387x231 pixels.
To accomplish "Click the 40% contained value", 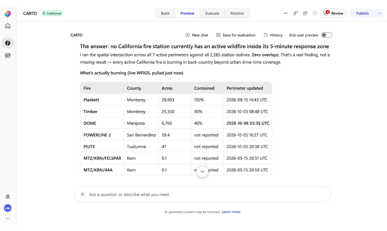I will [198, 123].
